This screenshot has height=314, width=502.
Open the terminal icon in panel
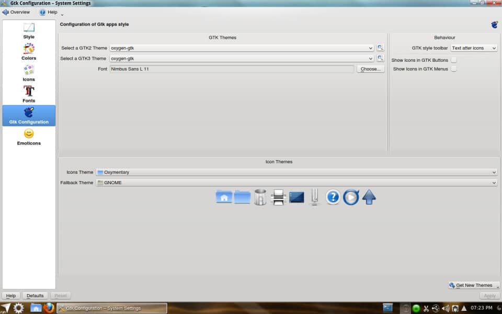(x=387, y=308)
